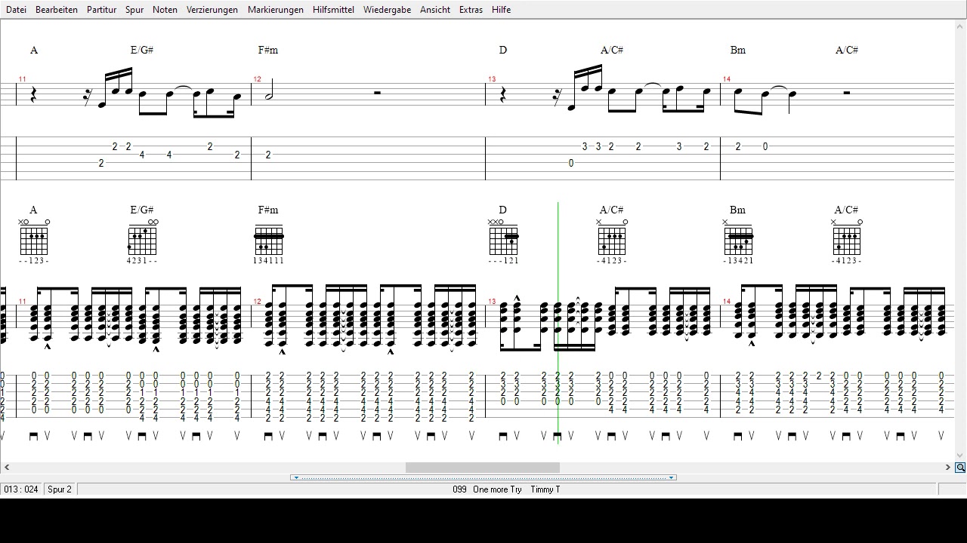Click chord name D in the top track
Image resolution: width=967 pixels, height=543 pixels.
coord(503,51)
